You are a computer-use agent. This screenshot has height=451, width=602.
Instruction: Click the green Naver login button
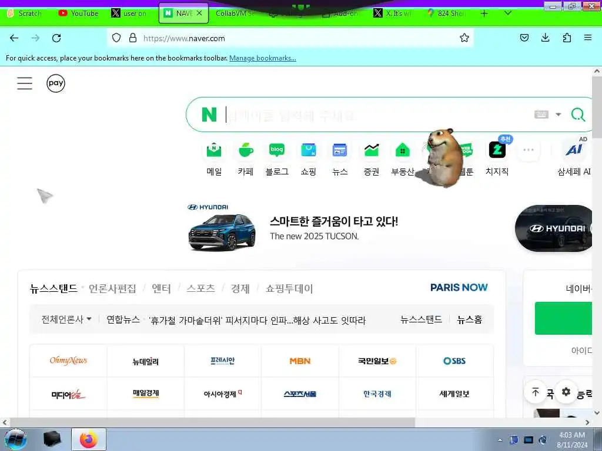[563, 318]
